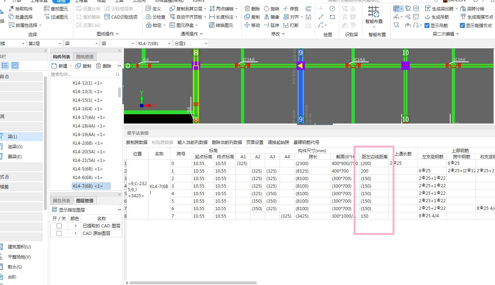Select the straight line draw tool
The width and height of the screenshot is (495, 285).
[x=321, y=17]
